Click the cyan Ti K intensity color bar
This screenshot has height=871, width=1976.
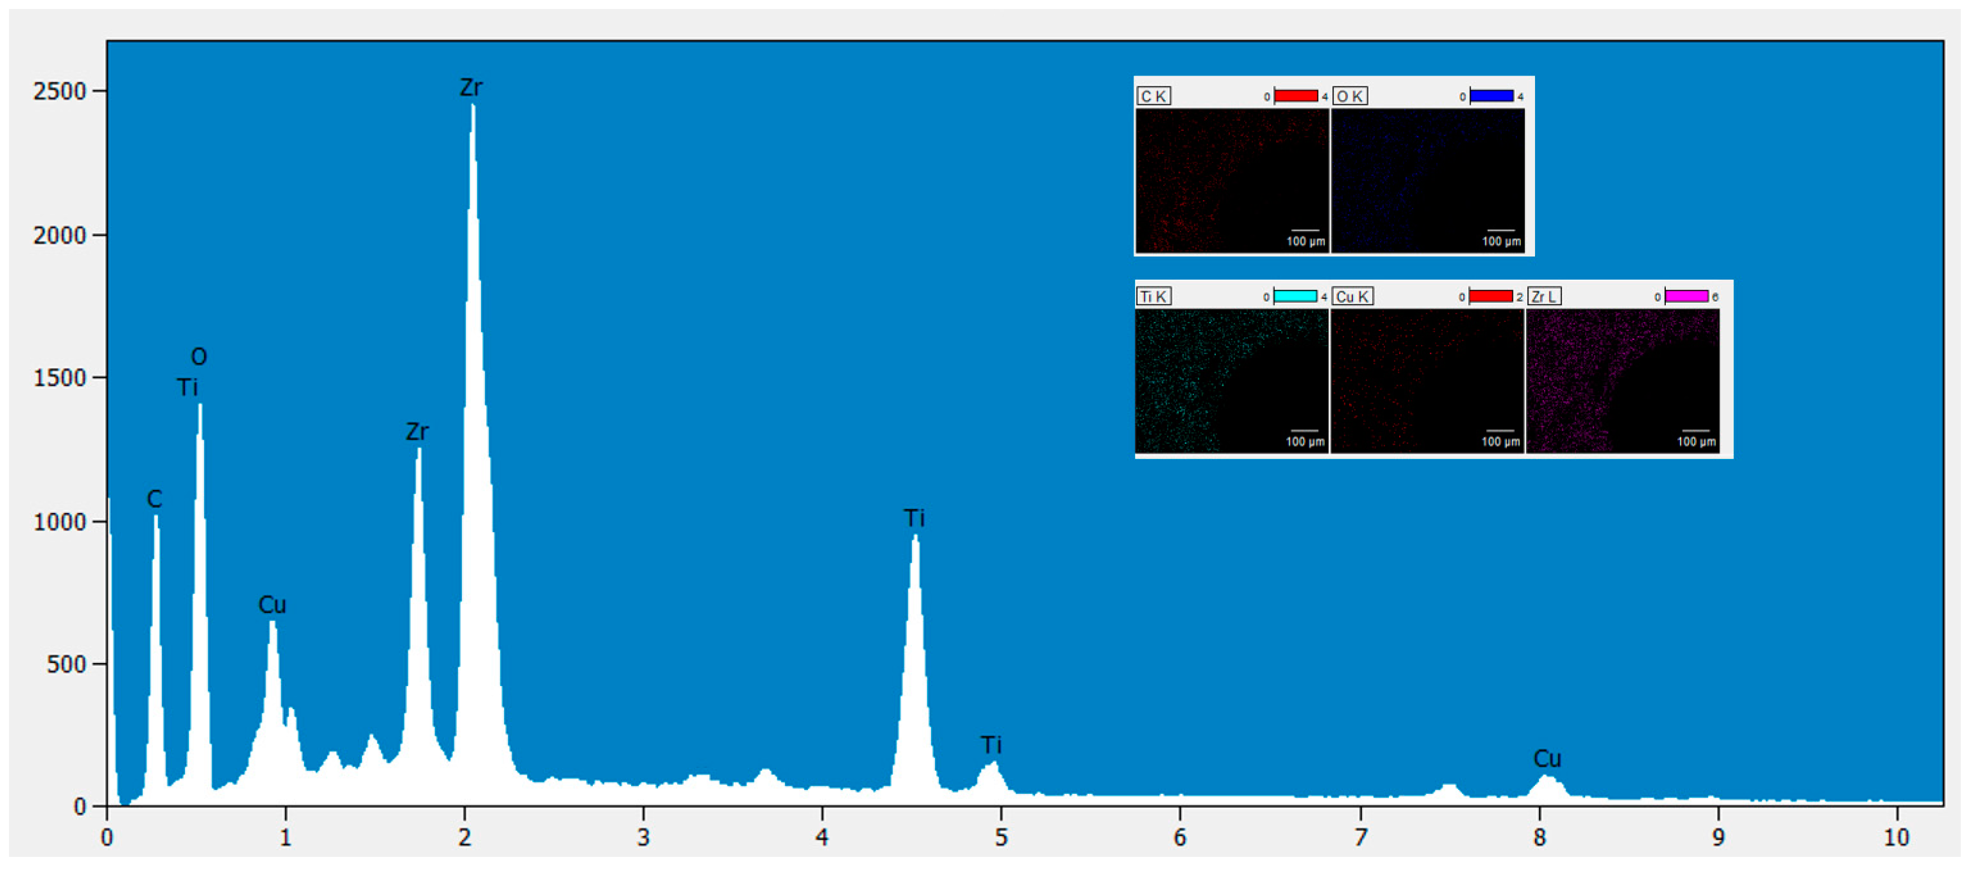[x=1295, y=296]
